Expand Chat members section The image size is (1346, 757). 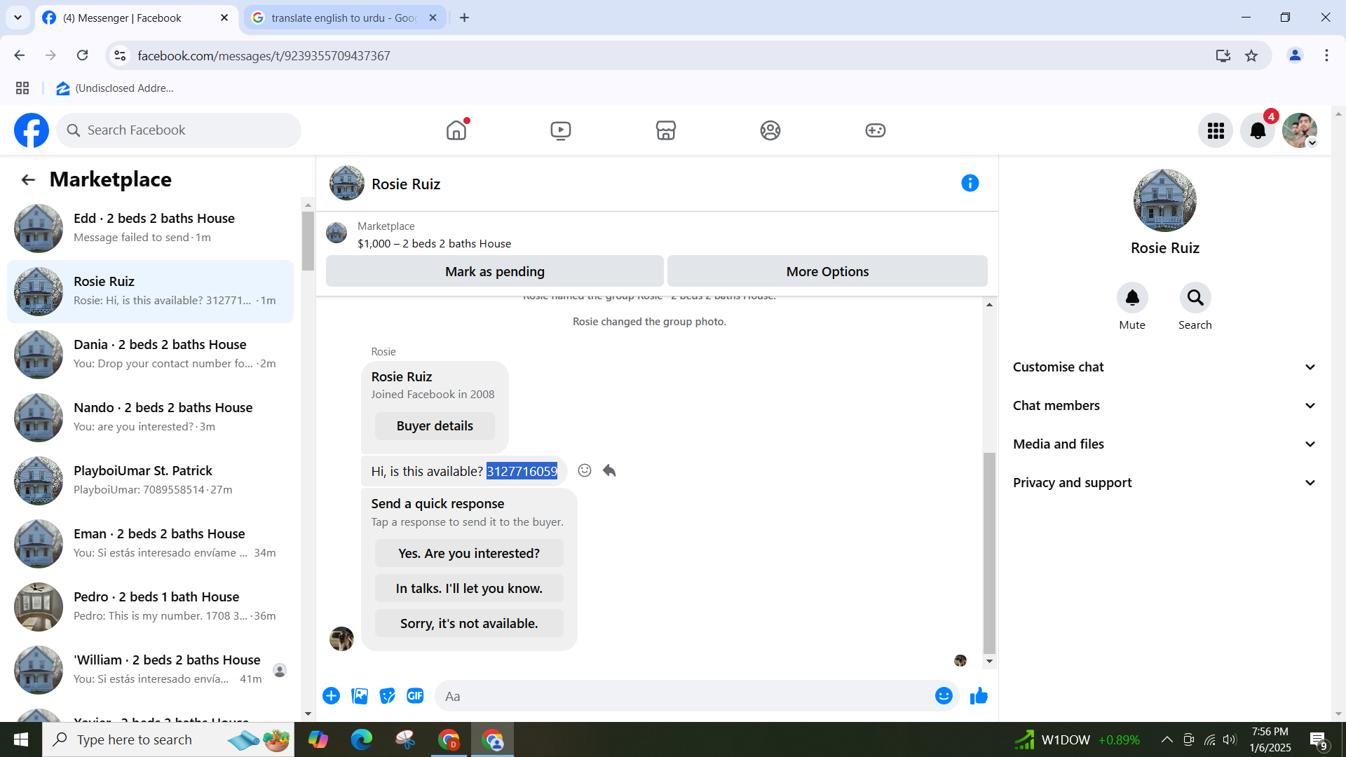point(1164,405)
